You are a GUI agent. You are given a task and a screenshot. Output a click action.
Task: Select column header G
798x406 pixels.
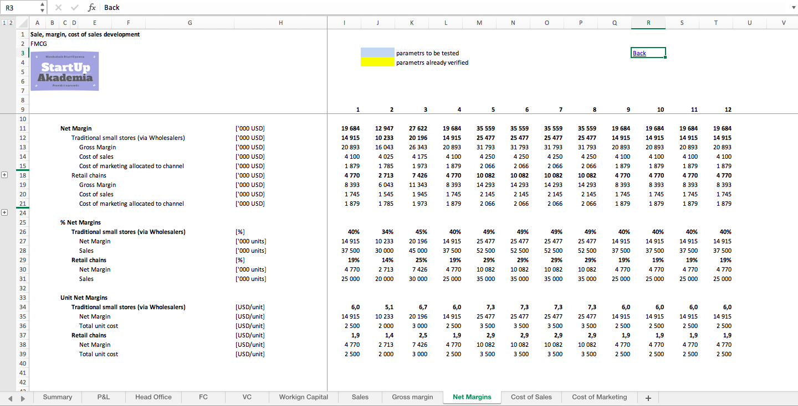(190, 23)
